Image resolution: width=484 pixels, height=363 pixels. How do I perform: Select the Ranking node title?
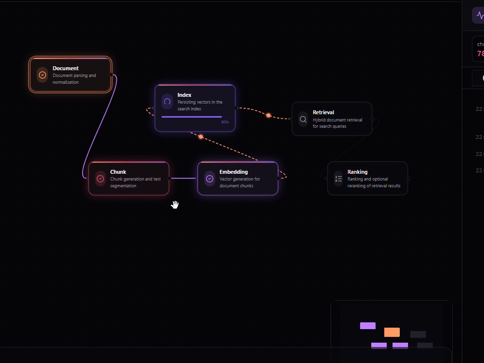(358, 172)
